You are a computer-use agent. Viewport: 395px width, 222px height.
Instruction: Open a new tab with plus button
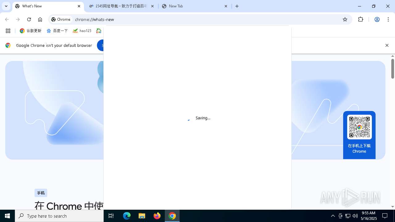coord(237,6)
